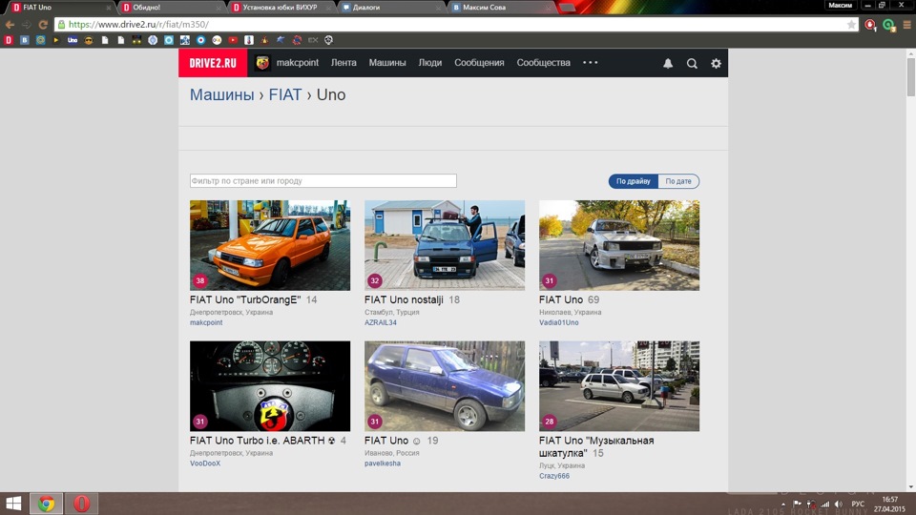Click the country or city filter field
Screen dimensions: 916x515
323,181
